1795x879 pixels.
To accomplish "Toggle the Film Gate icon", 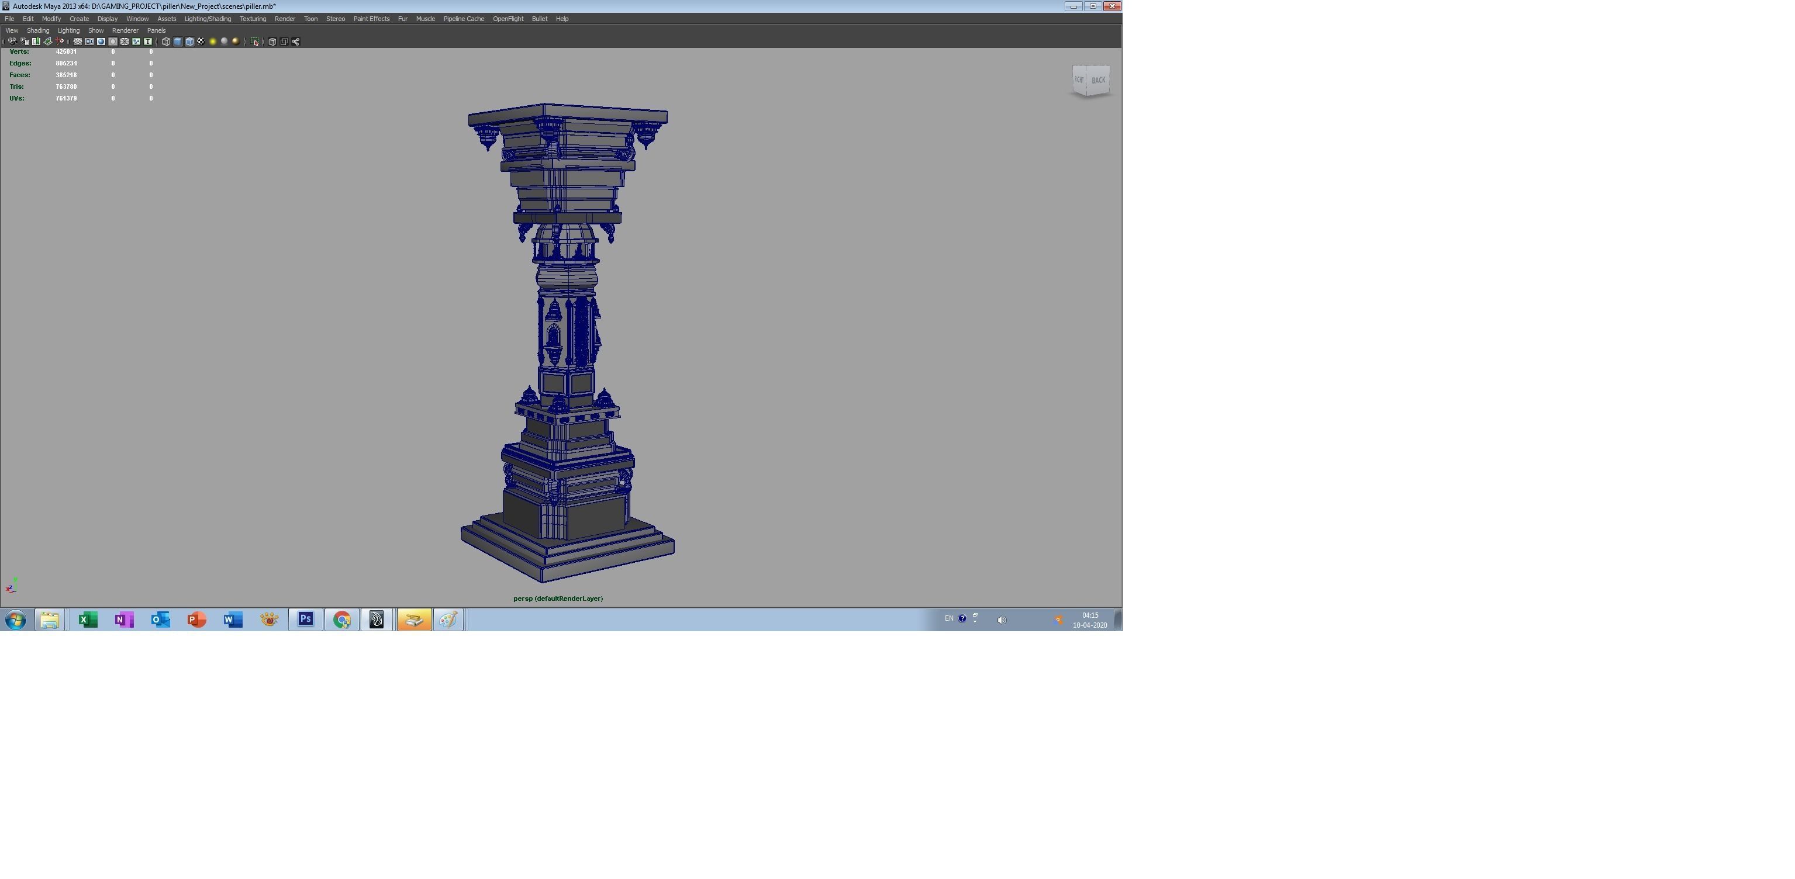I will pyautogui.click(x=89, y=42).
